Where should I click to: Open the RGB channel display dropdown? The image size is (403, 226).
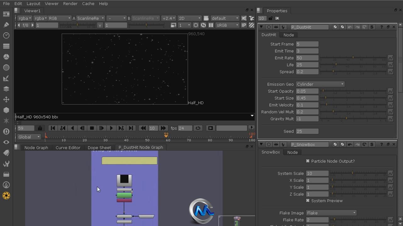(59, 18)
